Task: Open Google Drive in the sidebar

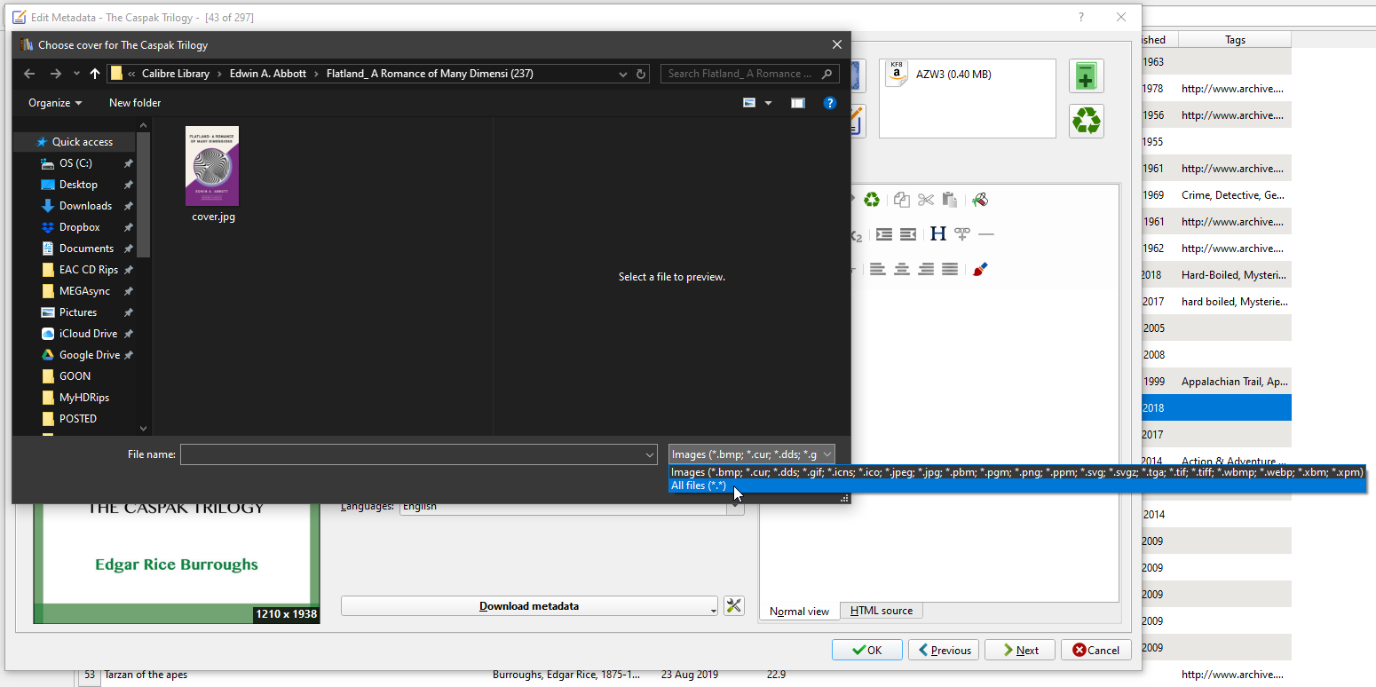Action: [x=89, y=355]
